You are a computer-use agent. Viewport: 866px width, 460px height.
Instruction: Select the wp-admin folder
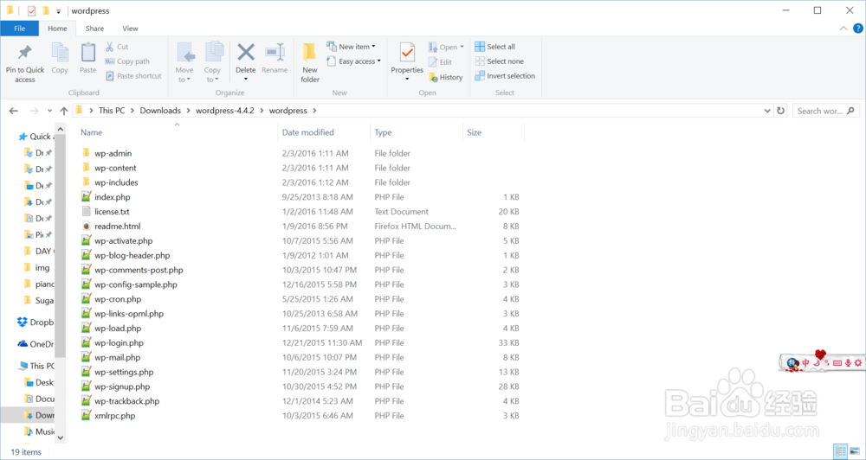[x=113, y=153]
